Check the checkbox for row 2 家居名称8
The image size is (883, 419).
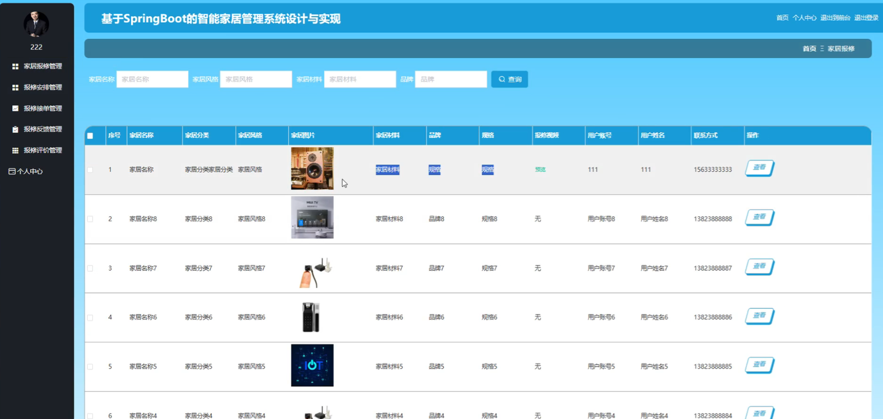click(90, 219)
